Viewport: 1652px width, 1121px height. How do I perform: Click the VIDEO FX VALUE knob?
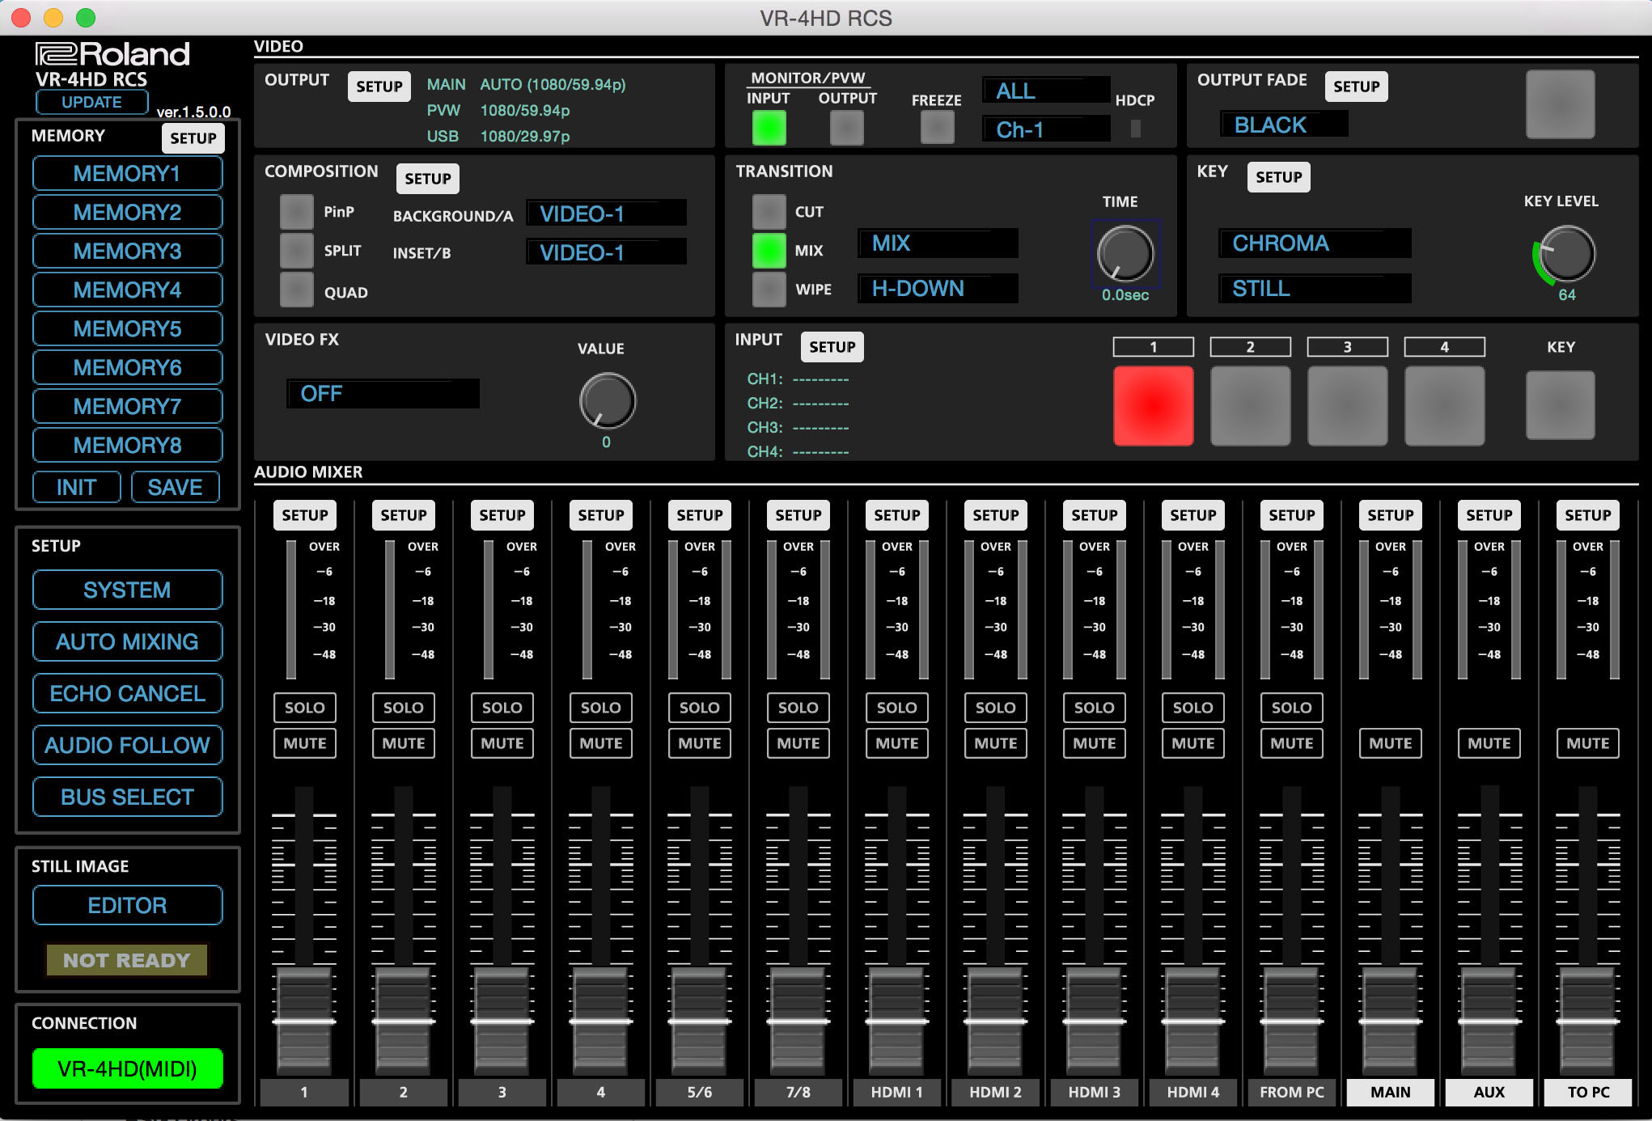tap(607, 400)
